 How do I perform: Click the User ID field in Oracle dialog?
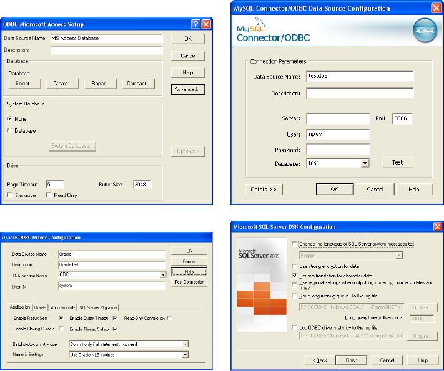pos(112,286)
